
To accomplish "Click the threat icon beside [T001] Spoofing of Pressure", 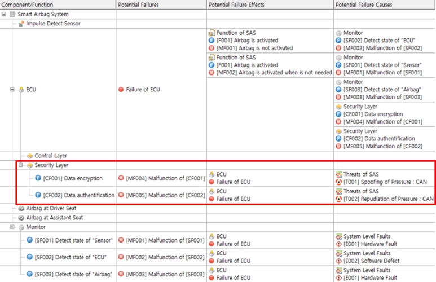I will pos(338,182).
